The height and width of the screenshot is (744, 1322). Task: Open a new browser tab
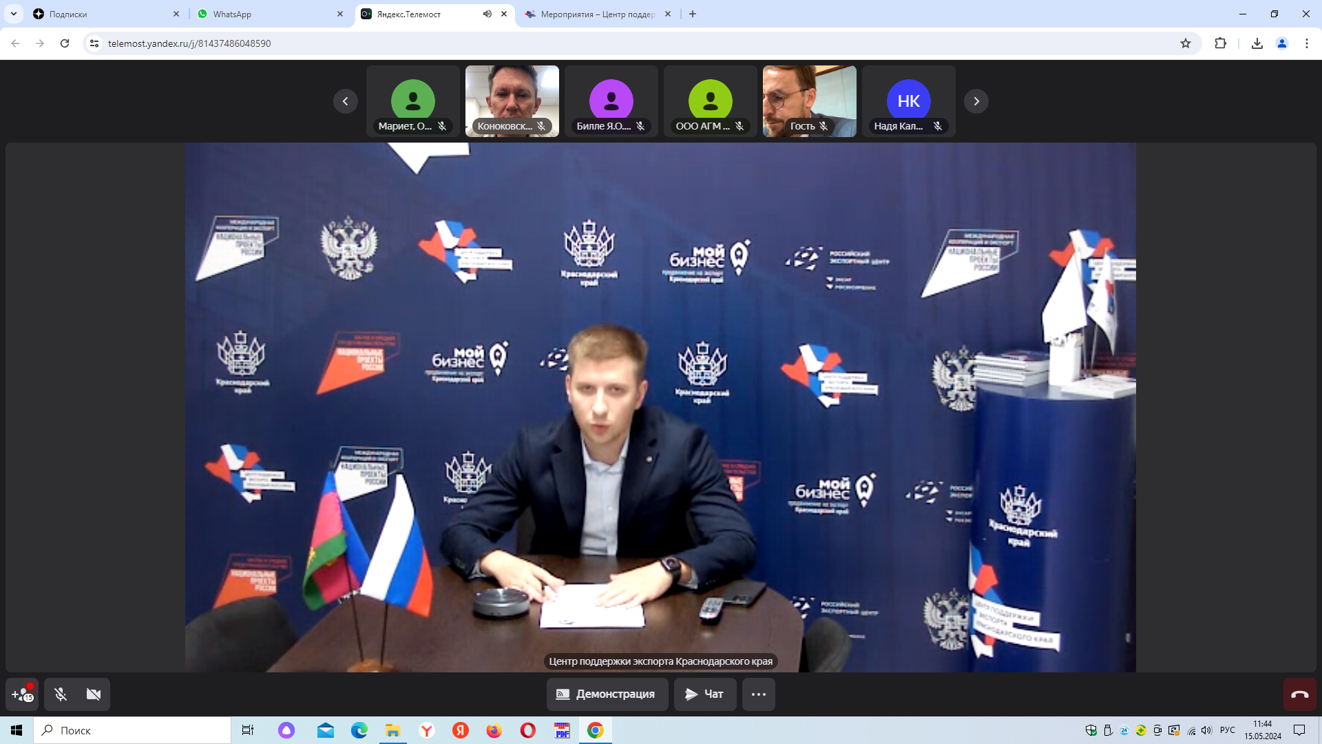coord(693,14)
